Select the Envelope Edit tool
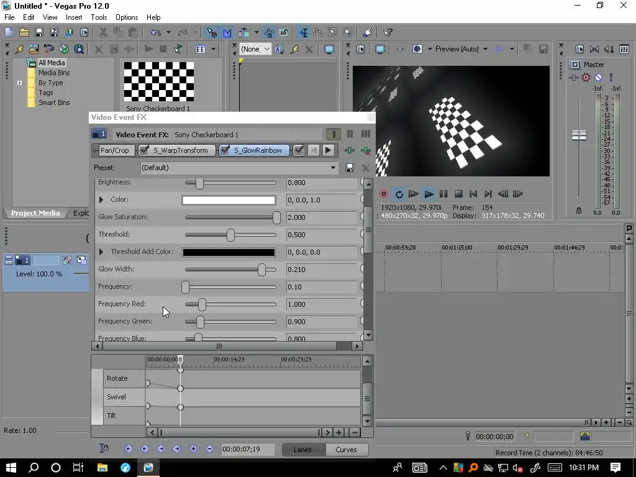The image size is (636, 477). tap(318, 32)
